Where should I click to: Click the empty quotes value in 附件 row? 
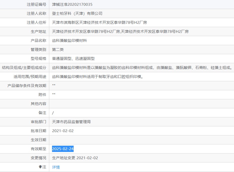54,94
